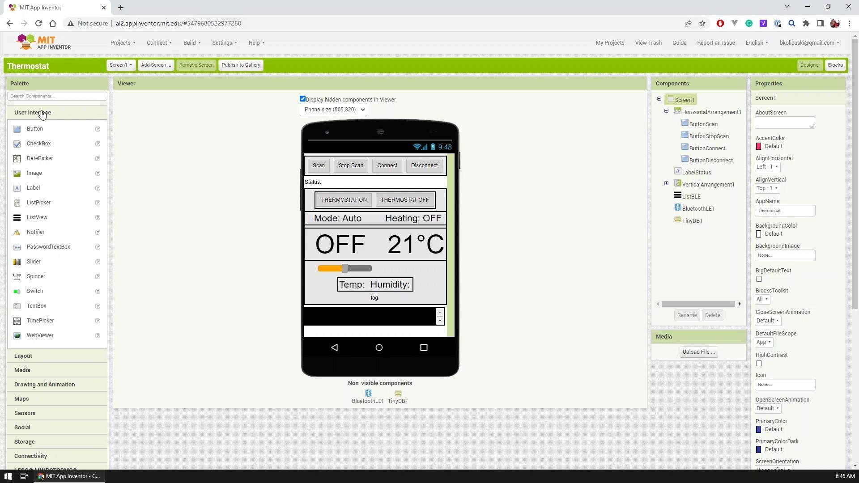Click the BluetoothLE1 non-visible component icon
Image resolution: width=859 pixels, height=483 pixels.
point(368,393)
